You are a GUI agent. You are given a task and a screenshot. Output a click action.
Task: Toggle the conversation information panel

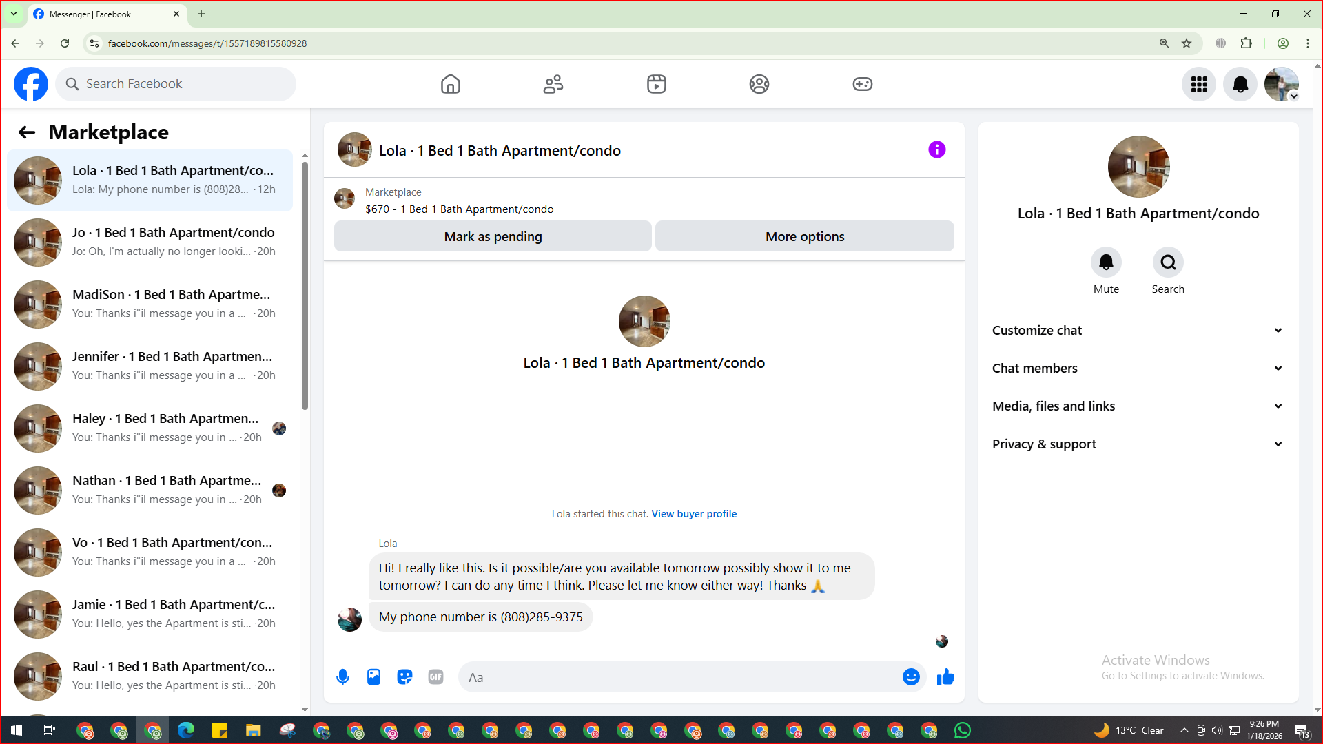tap(936, 149)
